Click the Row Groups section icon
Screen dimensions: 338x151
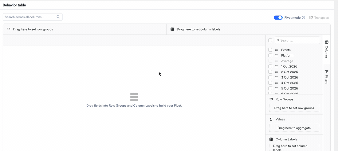(x=271, y=99)
